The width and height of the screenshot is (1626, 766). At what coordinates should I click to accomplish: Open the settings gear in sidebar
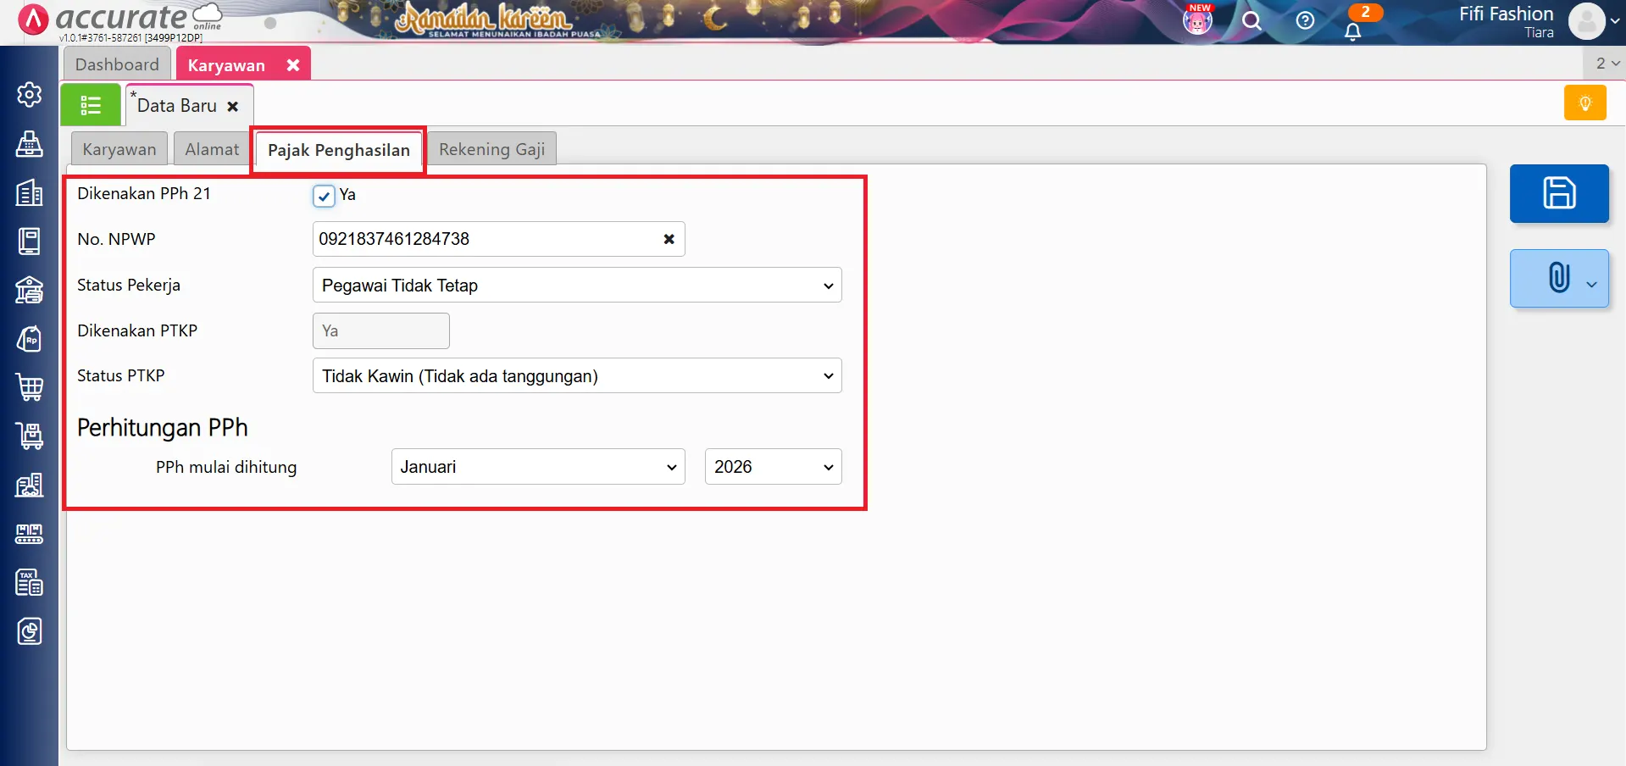pos(30,94)
